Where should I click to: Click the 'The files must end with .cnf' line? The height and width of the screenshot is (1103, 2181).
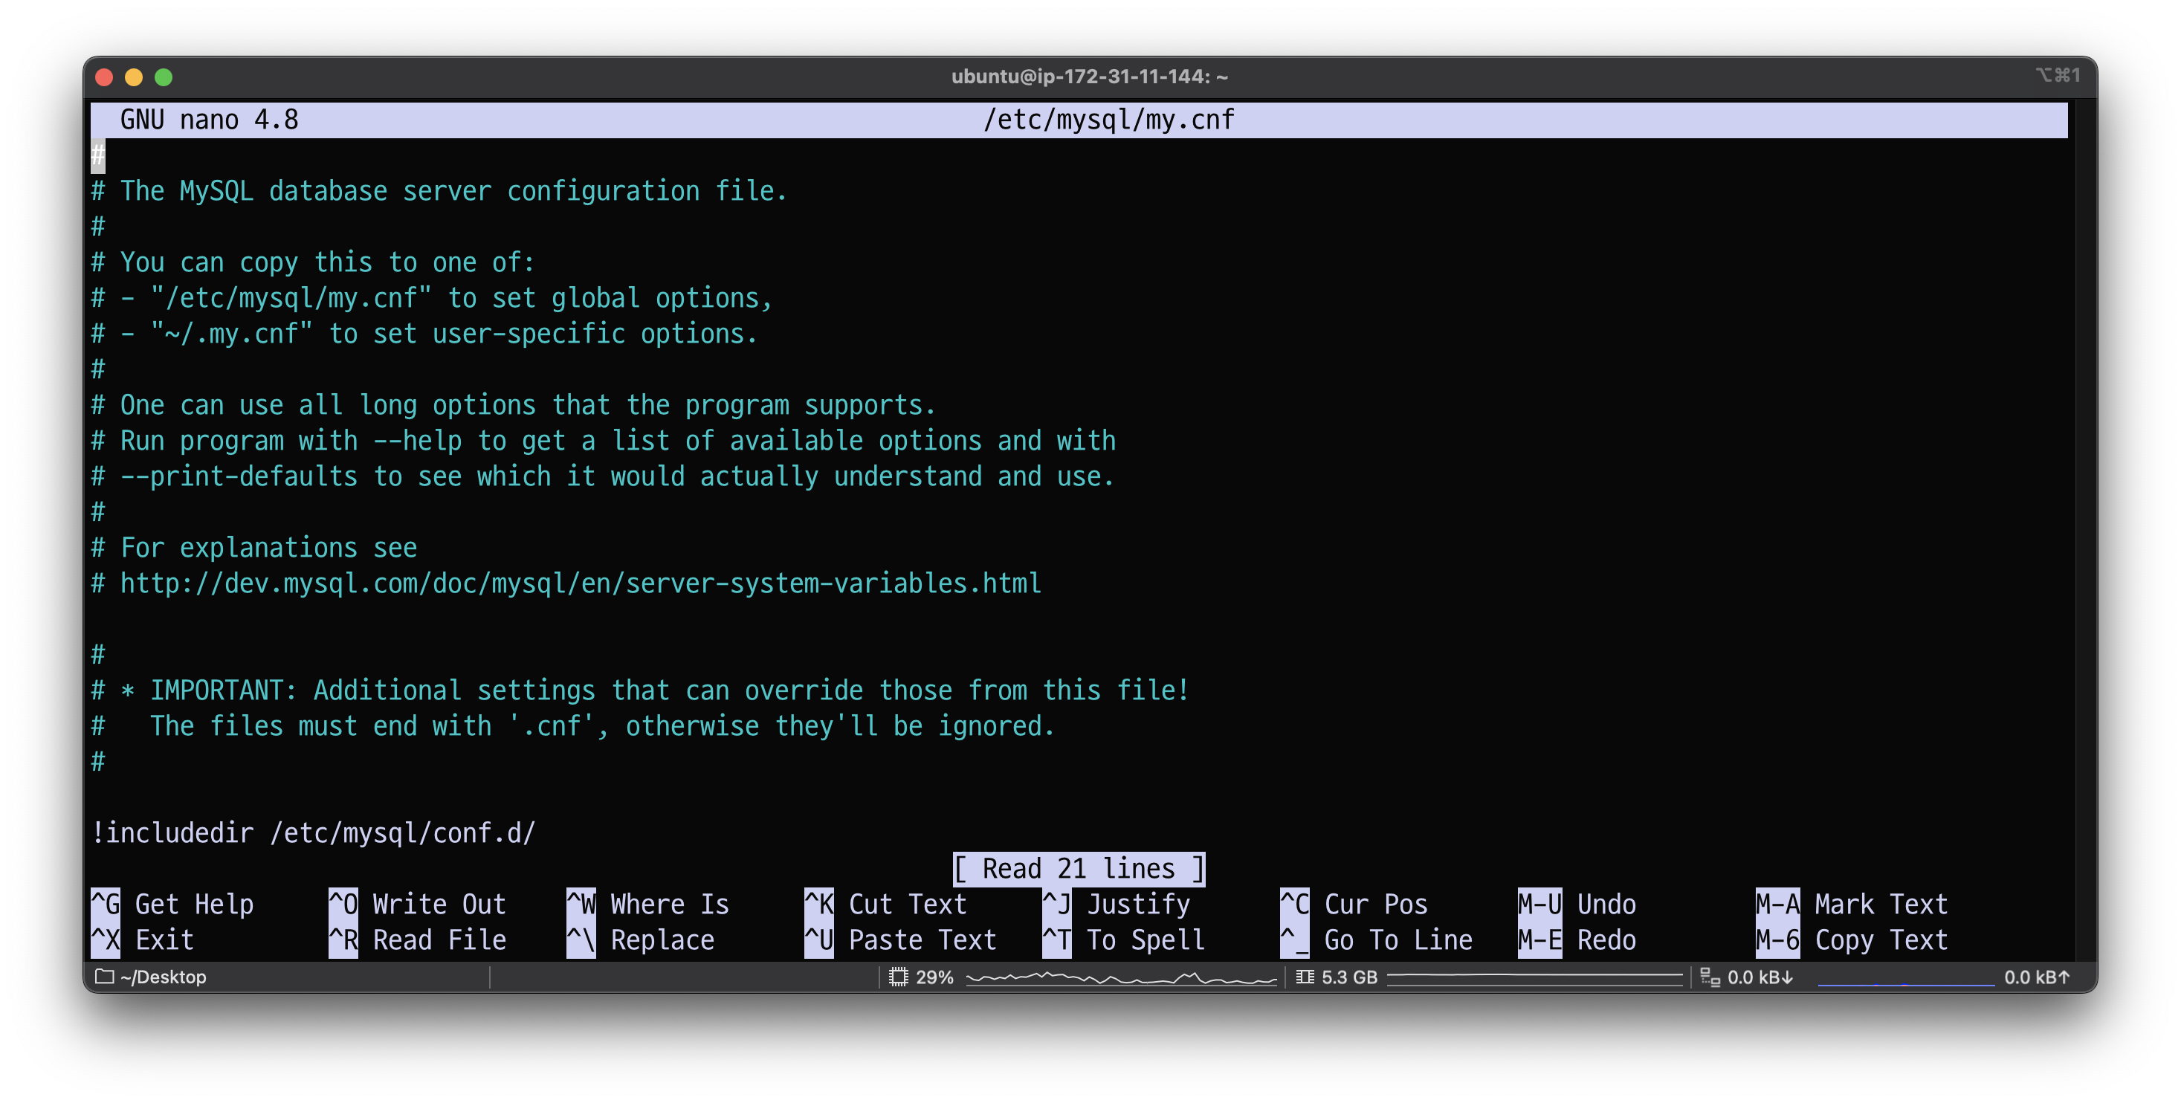click(573, 725)
